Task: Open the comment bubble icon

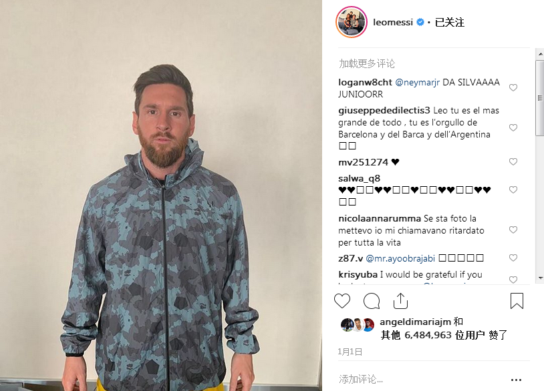Action: tap(372, 301)
